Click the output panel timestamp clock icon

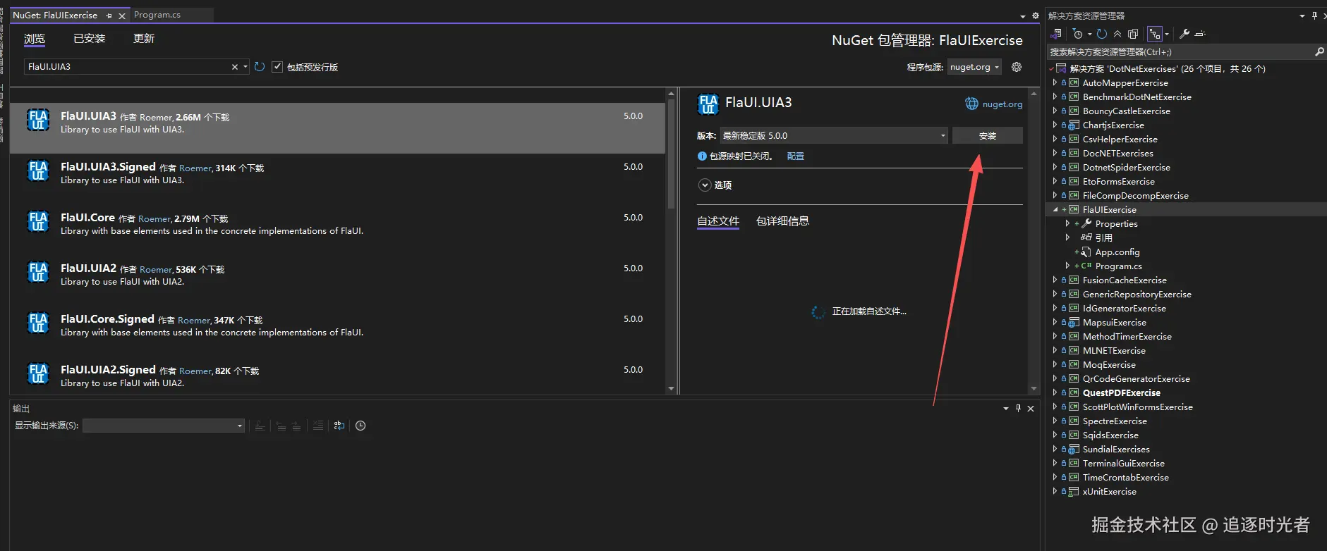pos(360,426)
